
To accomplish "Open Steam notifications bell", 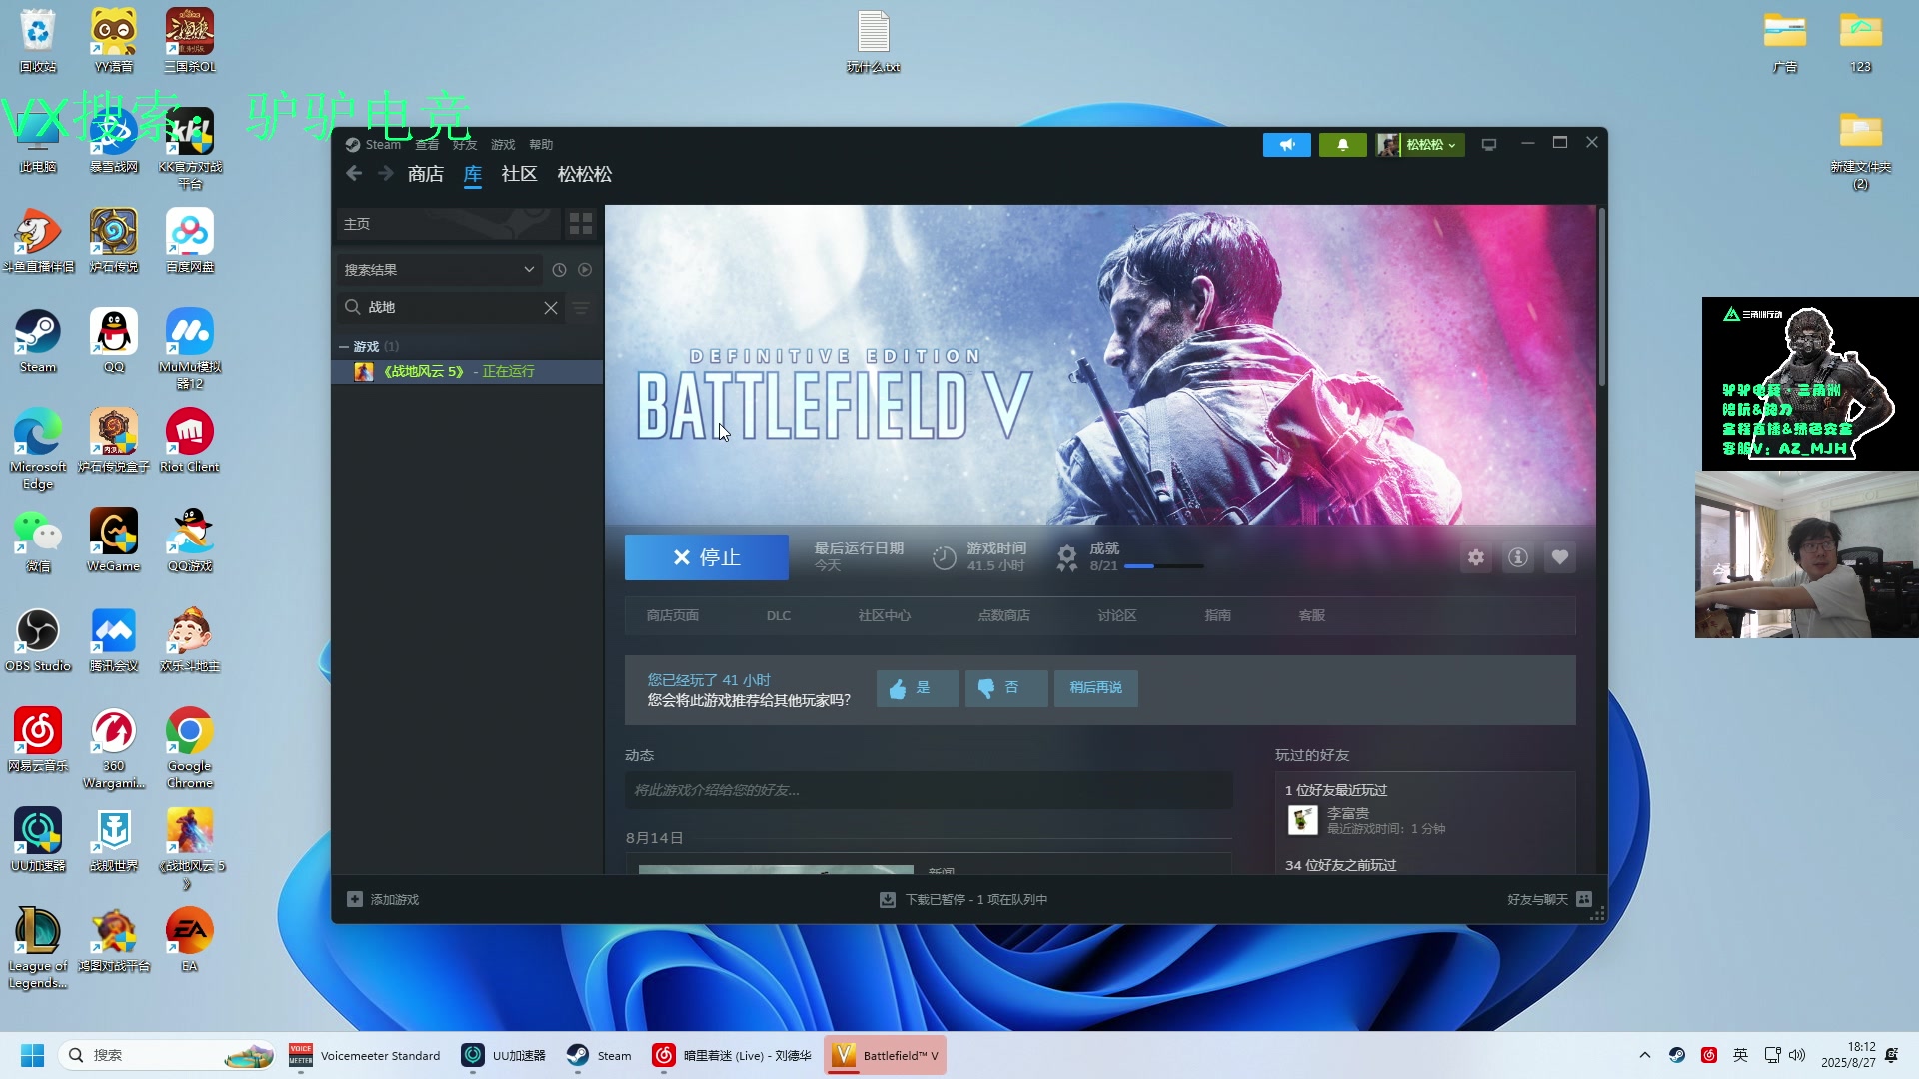I will (1342, 145).
